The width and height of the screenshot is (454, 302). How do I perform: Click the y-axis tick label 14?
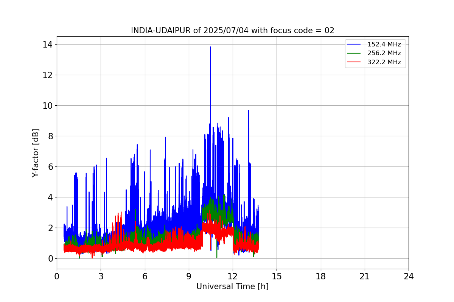click(x=48, y=45)
